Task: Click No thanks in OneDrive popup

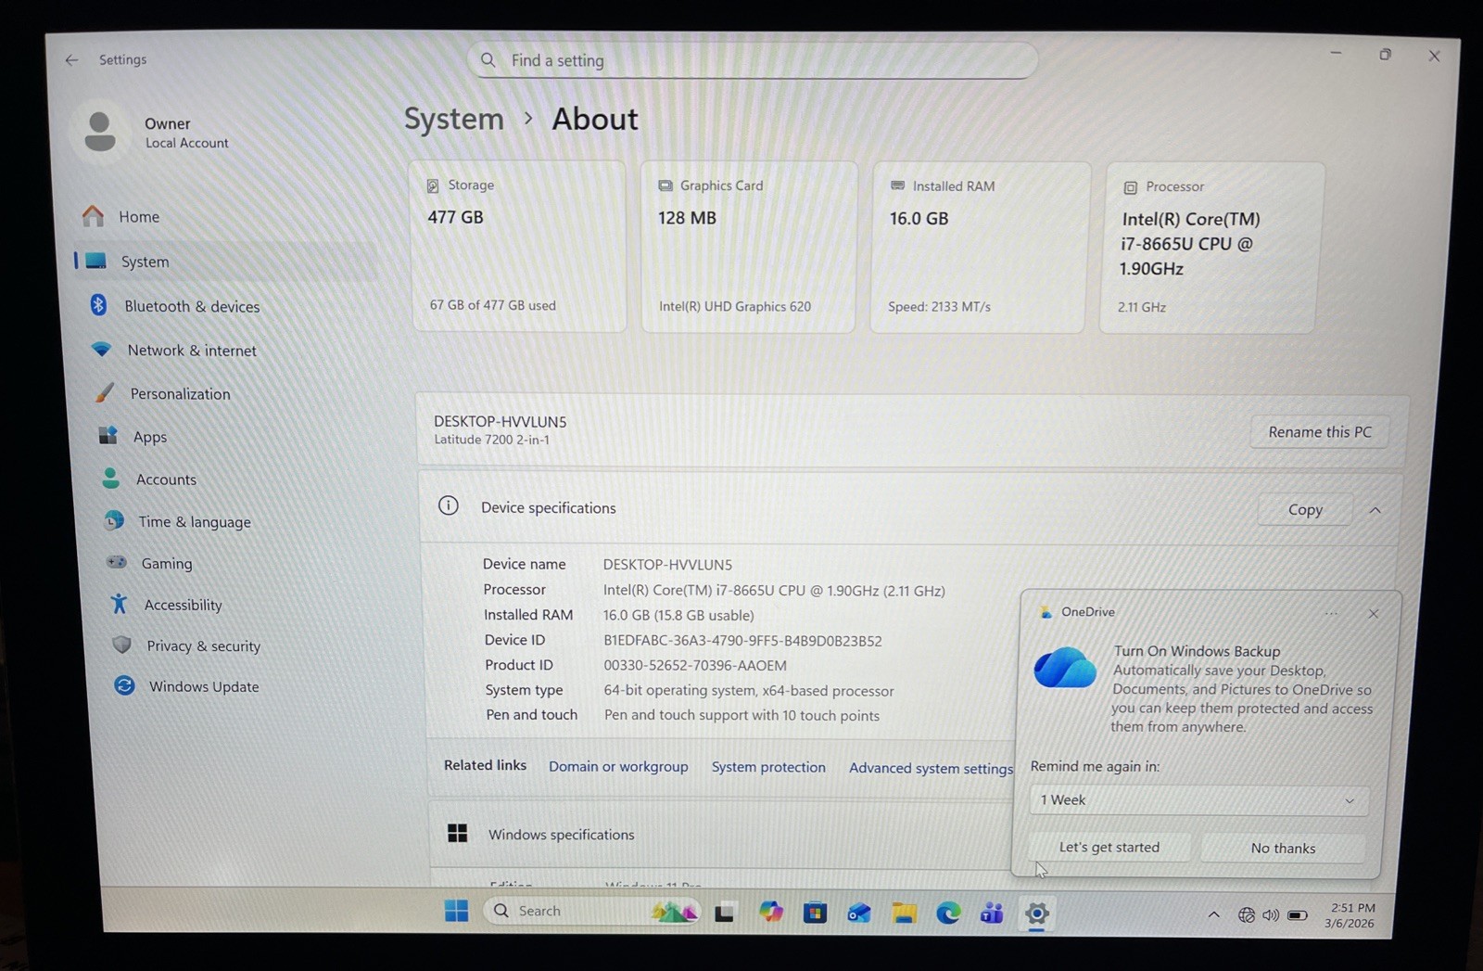Action: point(1283,848)
